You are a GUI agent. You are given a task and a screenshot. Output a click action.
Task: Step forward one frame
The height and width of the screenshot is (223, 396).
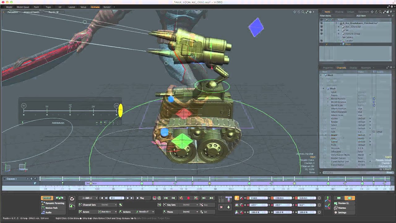(127, 198)
